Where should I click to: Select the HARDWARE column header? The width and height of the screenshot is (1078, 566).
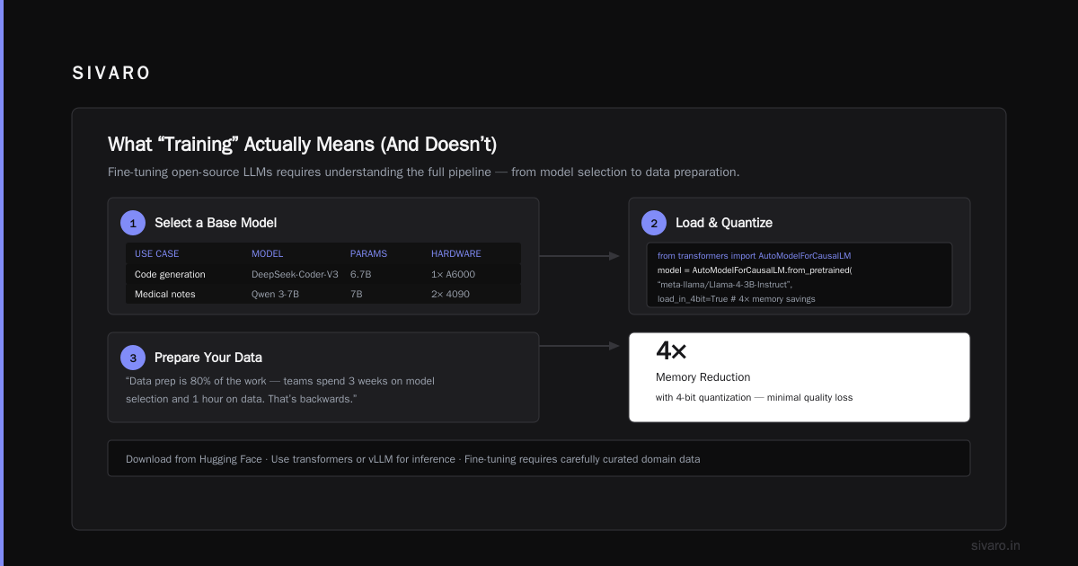click(455, 253)
